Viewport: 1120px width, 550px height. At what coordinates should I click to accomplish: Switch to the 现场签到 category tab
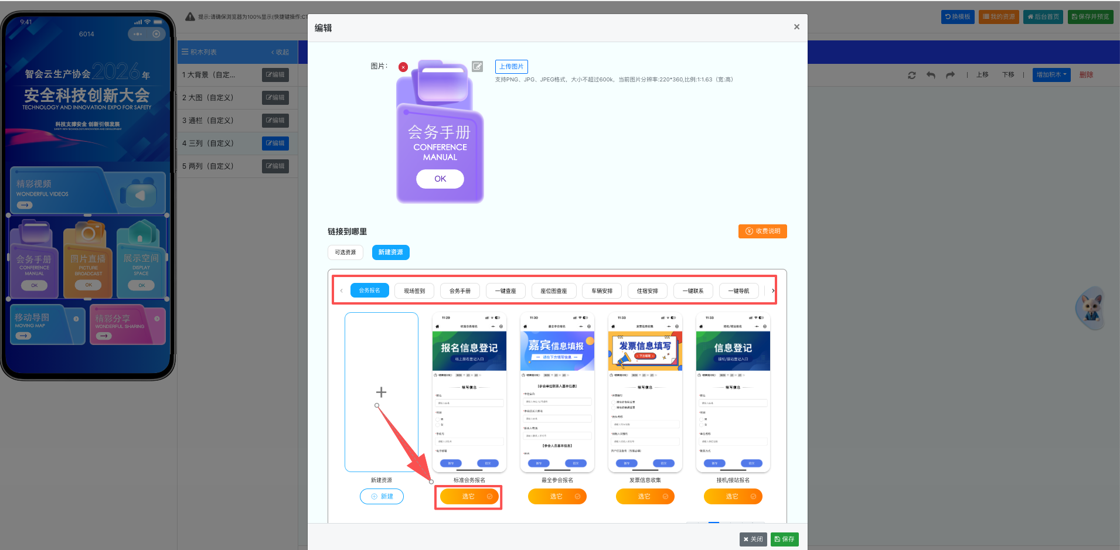(414, 291)
